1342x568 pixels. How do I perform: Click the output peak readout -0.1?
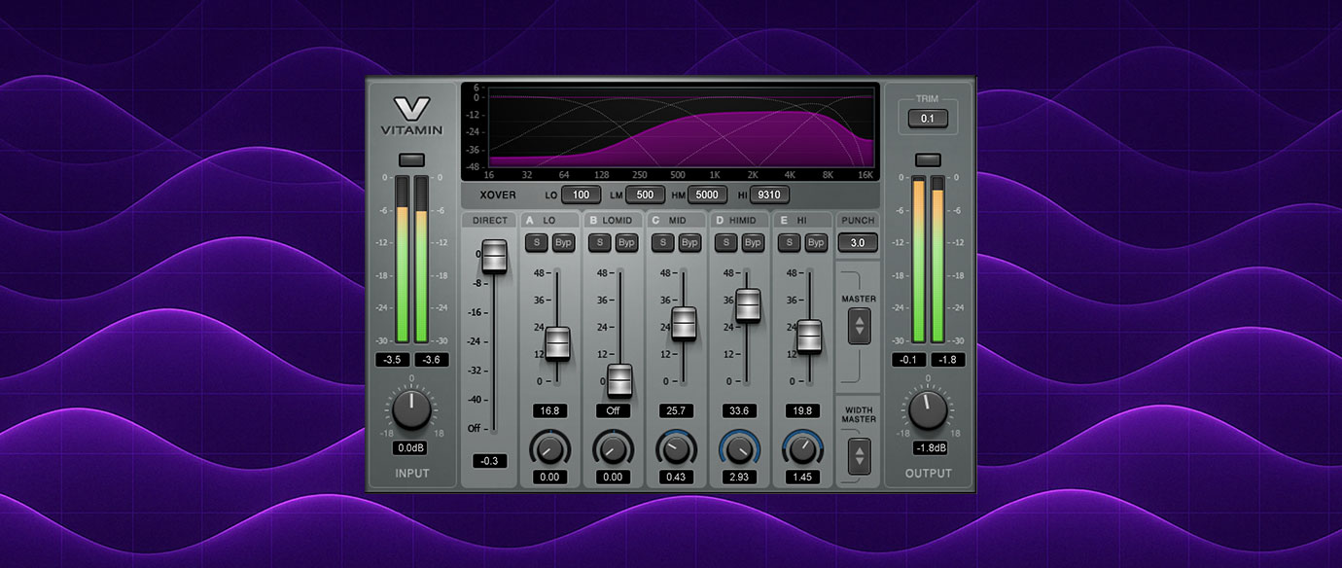point(909,360)
